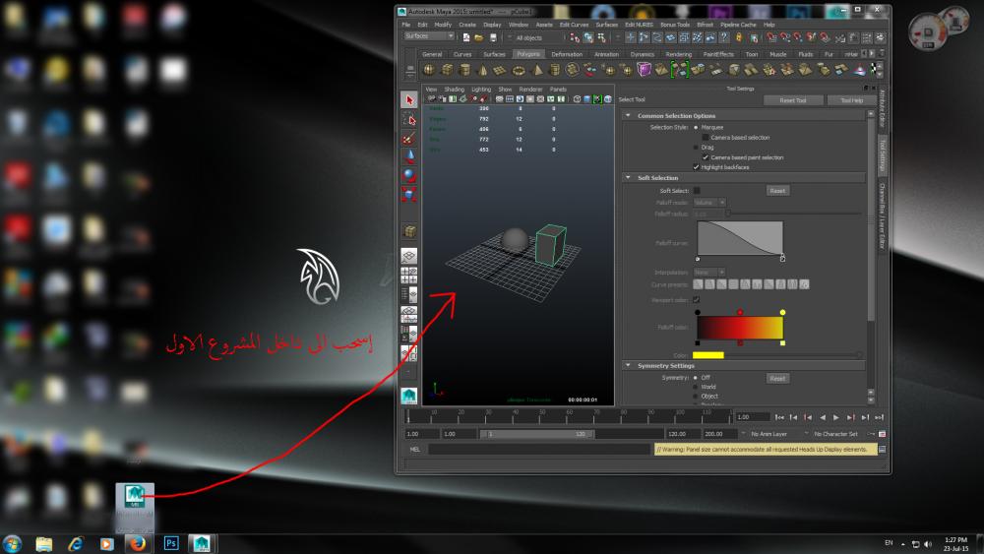
Task: Pick the Move tool cone icon
Action: coord(409,156)
